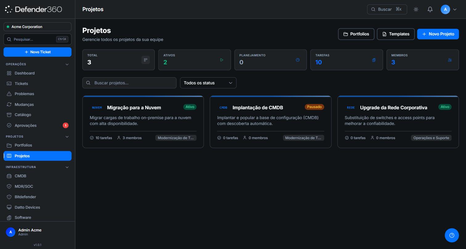Open Catálogo from the sidebar

37,115
